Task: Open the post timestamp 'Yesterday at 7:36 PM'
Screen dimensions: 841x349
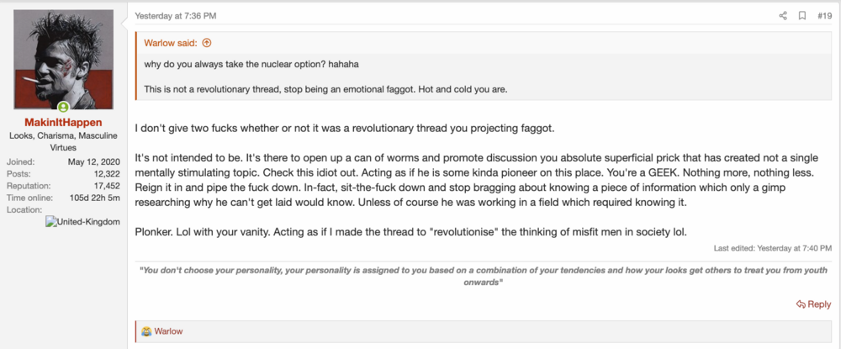Action: point(176,16)
